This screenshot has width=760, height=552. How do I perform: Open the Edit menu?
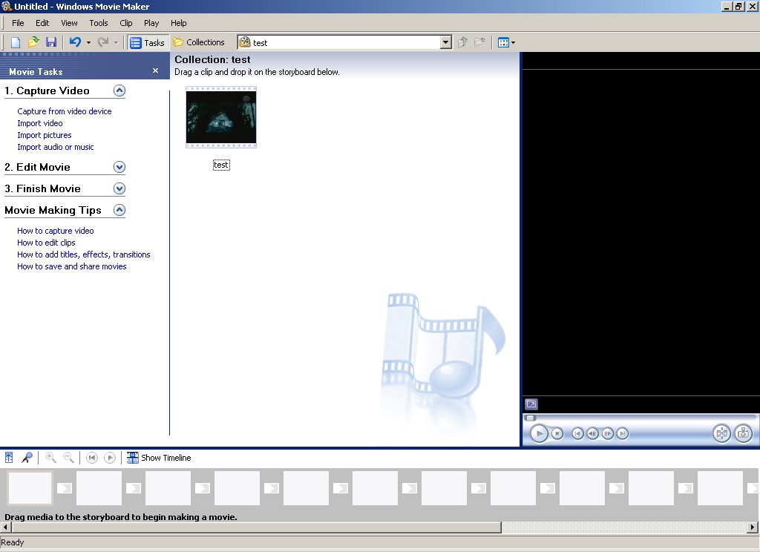(x=42, y=23)
